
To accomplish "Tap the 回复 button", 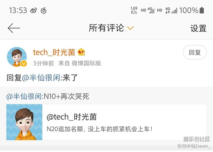I will (x=195, y=53).
